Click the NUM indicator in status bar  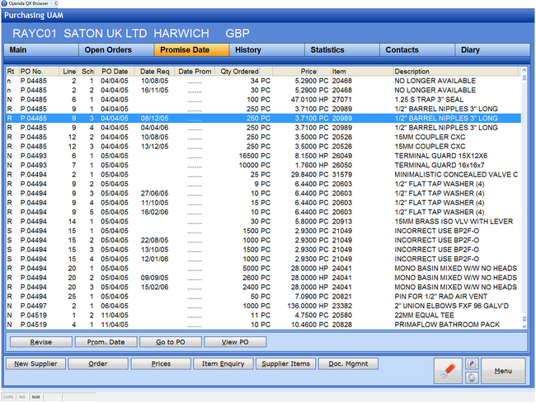tap(36, 397)
